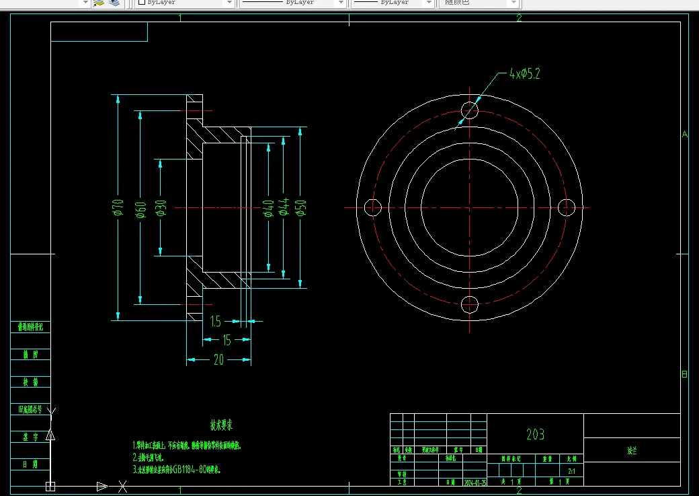Select the φ44 dimension text

coord(284,207)
